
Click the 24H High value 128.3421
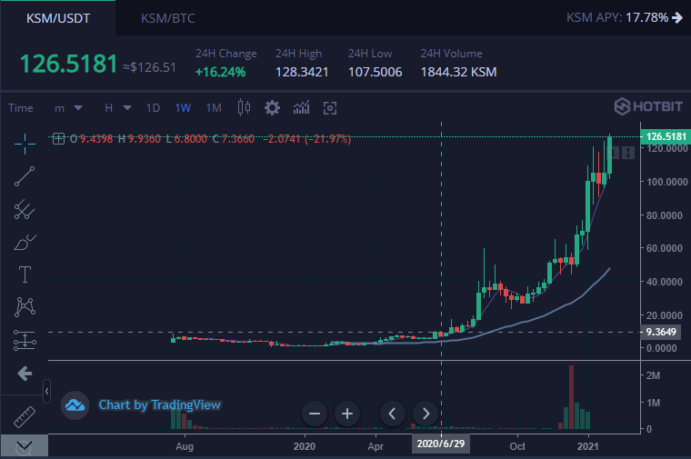302,72
